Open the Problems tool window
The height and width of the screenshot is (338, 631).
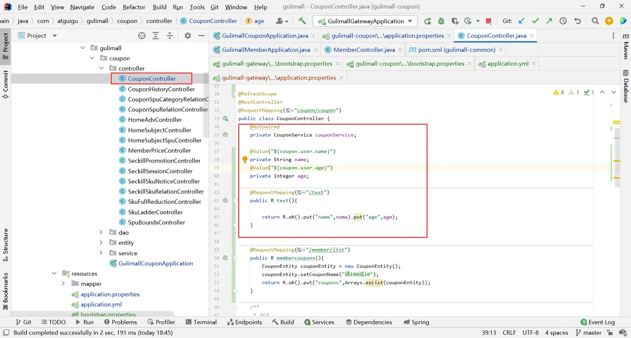pyautogui.click(x=120, y=322)
